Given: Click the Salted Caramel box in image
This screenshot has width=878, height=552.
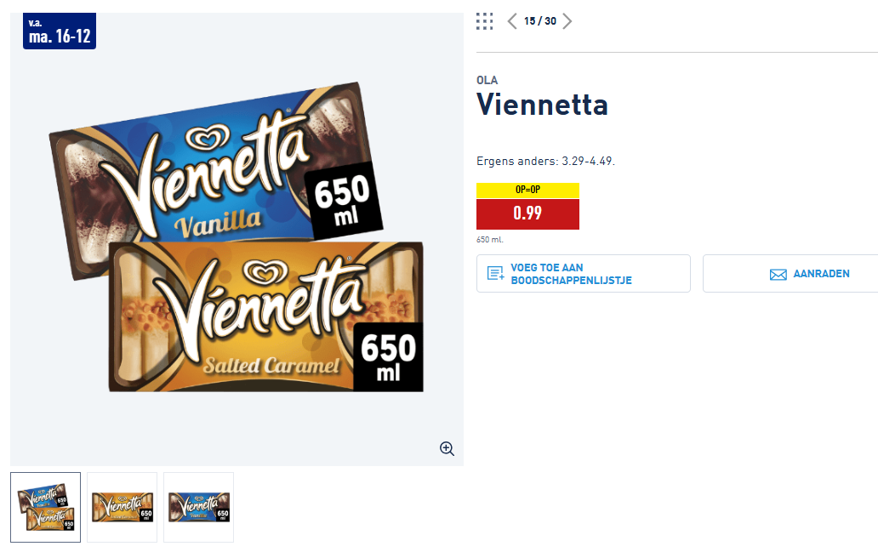Looking at the screenshot, I should [x=266, y=317].
